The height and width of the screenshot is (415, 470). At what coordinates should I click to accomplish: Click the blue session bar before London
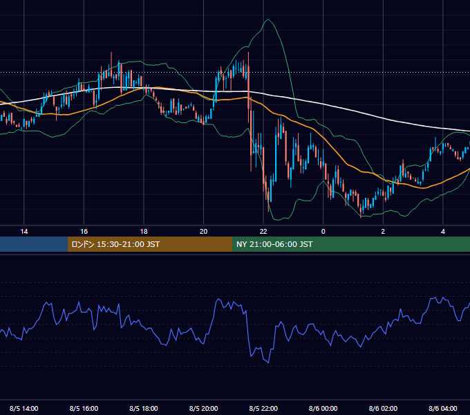pos(34,244)
